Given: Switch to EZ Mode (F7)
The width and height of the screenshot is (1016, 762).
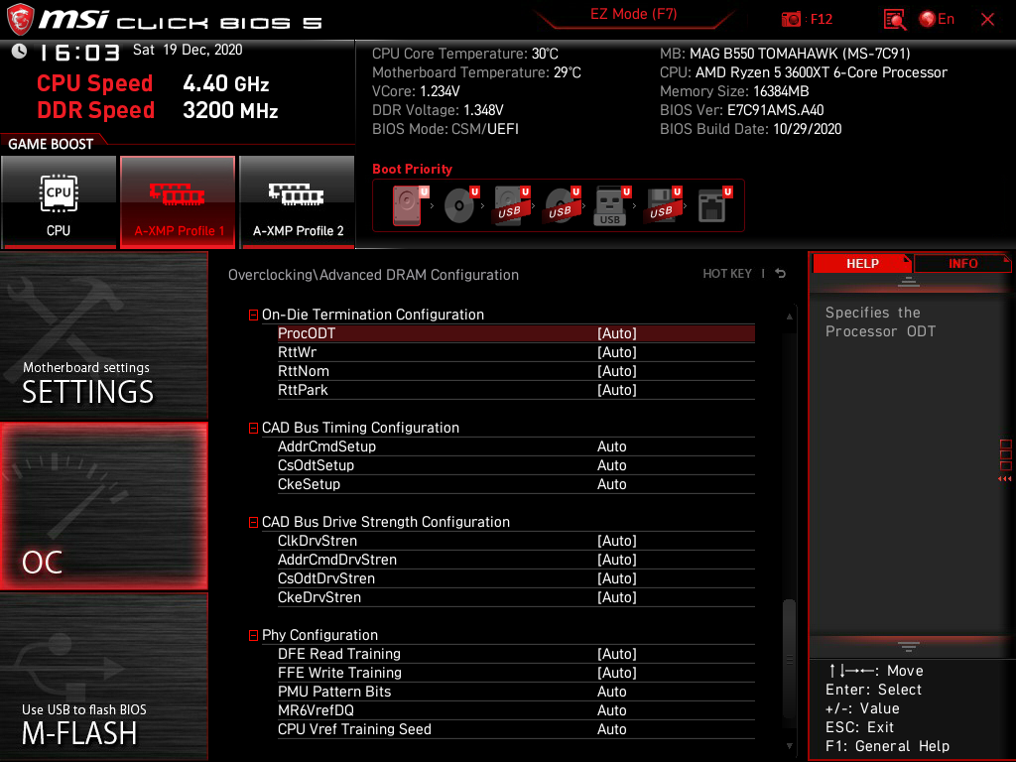Looking at the screenshot, I should (633, 14).
